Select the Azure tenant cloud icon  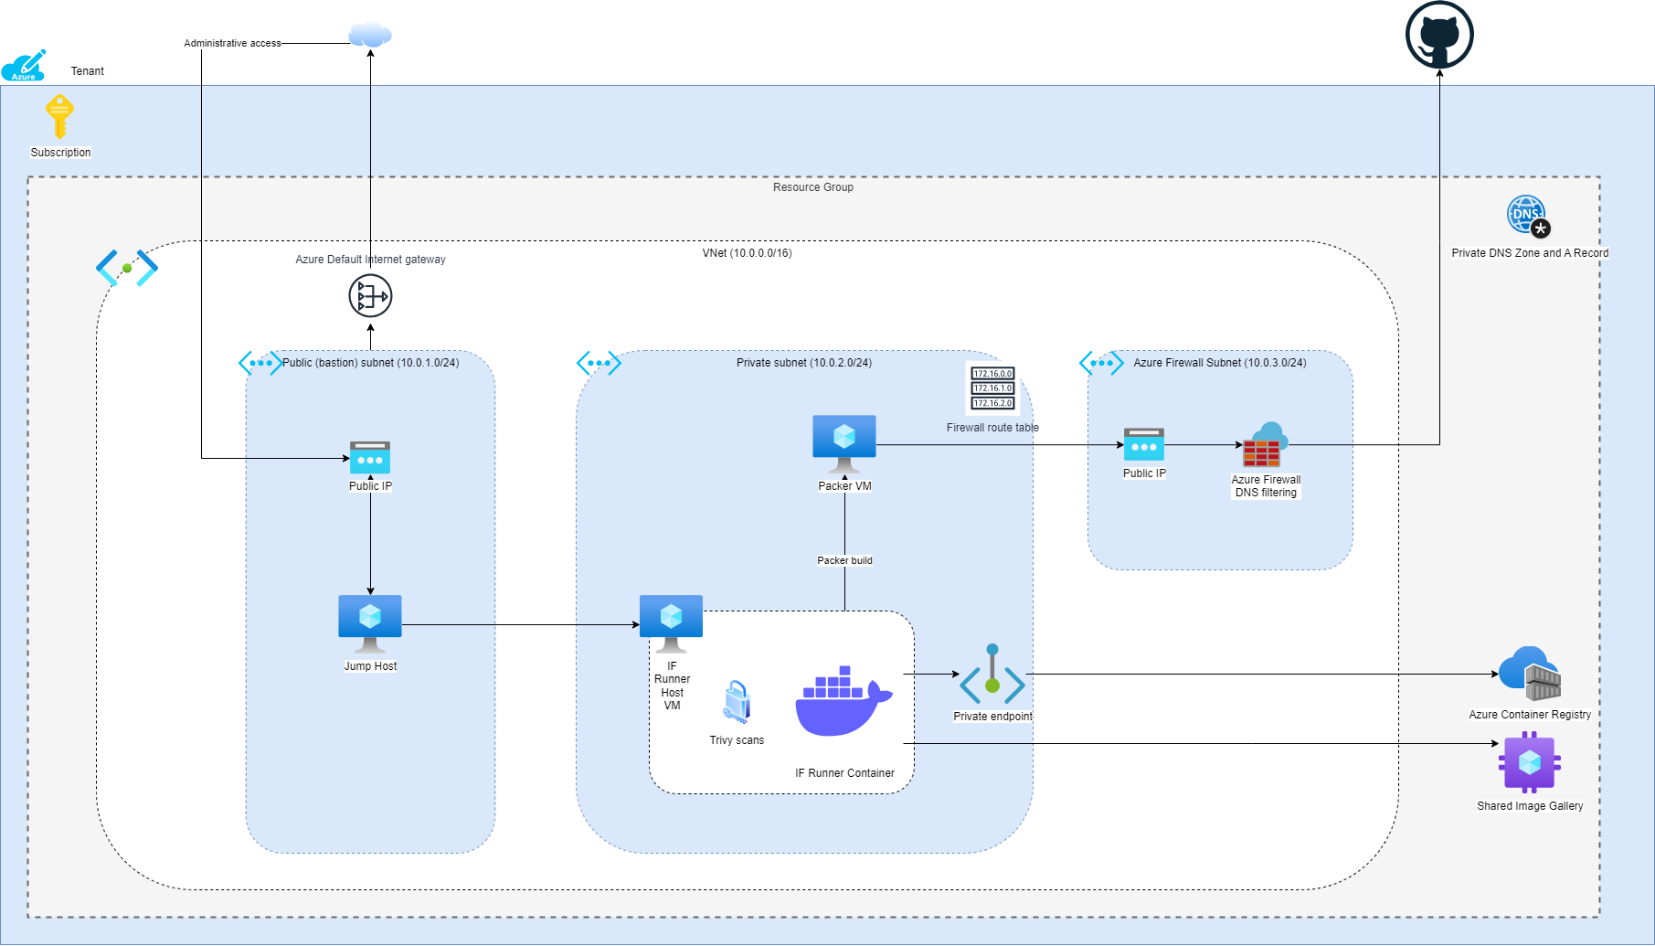pyautogui.click(x=24, y=66)
